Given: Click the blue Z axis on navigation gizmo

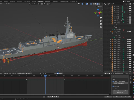Looking at the screenshot, I should coord(98,9).
